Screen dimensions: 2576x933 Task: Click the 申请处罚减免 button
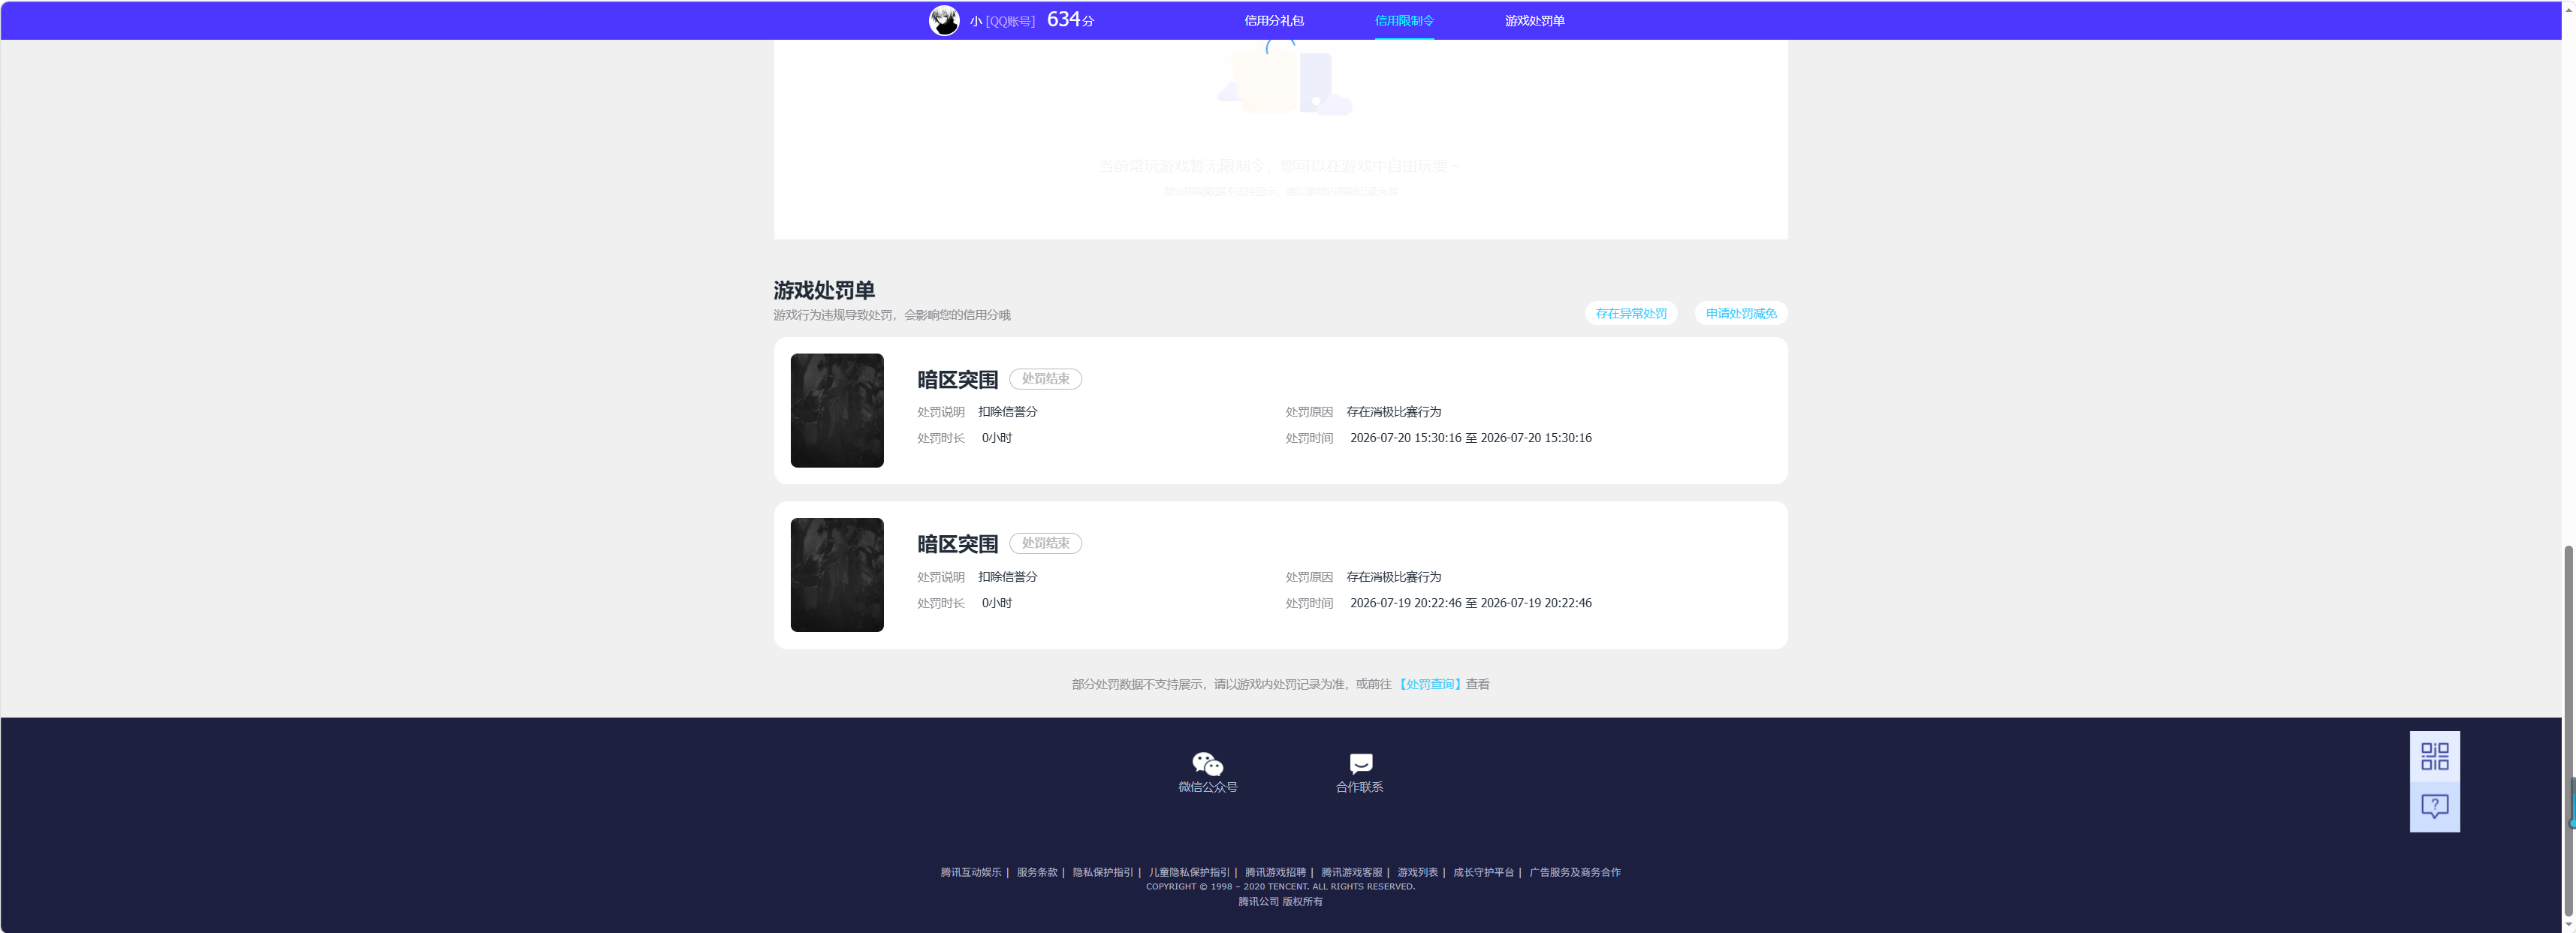click(x=1740, y=314)
